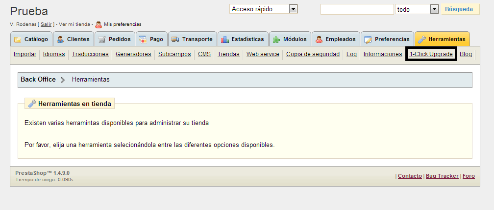Click the Transporte truck icon
494x210 pixels.
tap(175, 40)
